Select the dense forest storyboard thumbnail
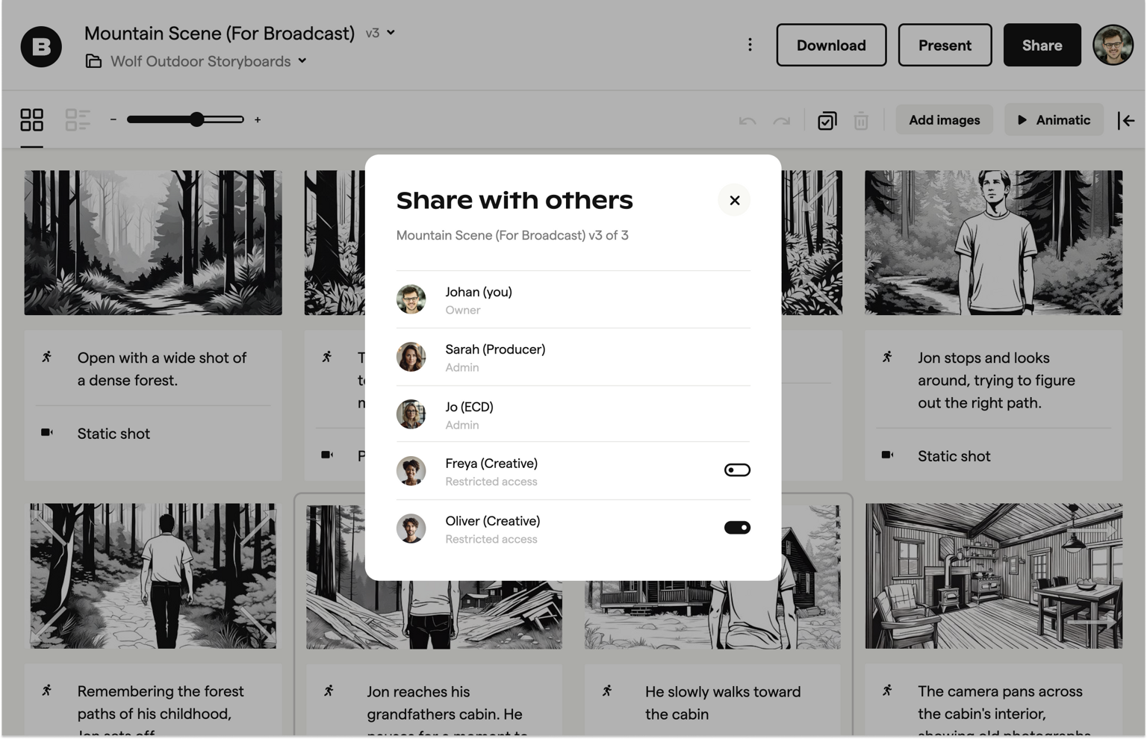 (153, 242)
